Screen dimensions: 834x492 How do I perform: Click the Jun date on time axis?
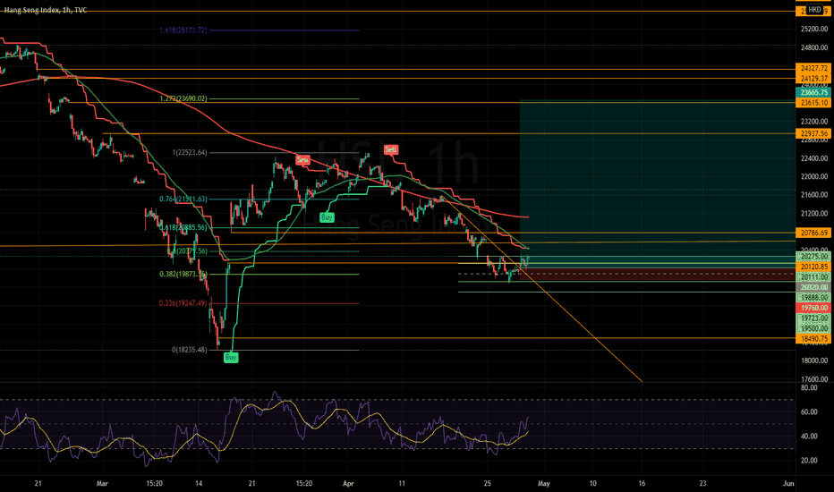(788, 483)
